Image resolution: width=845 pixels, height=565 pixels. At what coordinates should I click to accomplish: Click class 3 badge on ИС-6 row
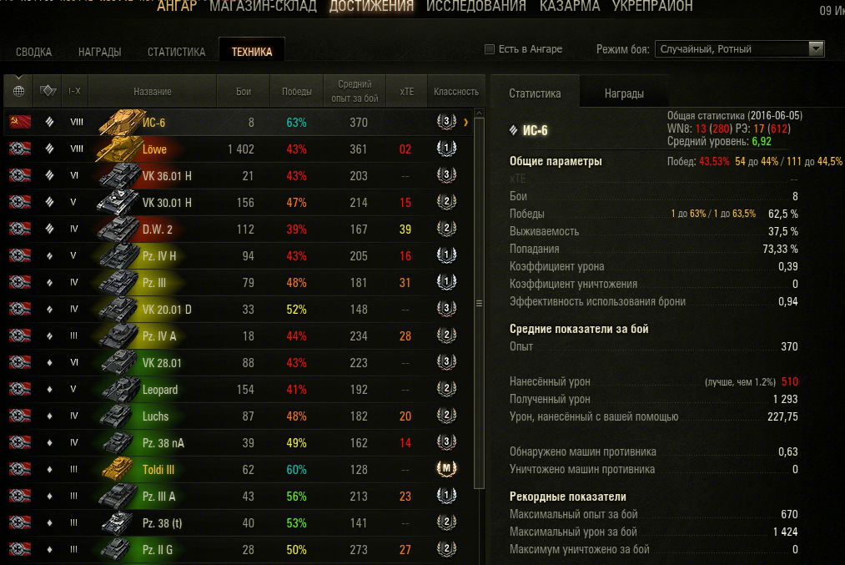click(x=446, y=122)
